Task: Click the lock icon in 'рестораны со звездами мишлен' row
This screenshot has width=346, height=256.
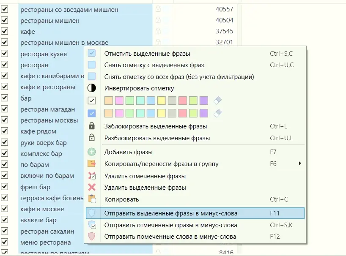Action: 158,9
